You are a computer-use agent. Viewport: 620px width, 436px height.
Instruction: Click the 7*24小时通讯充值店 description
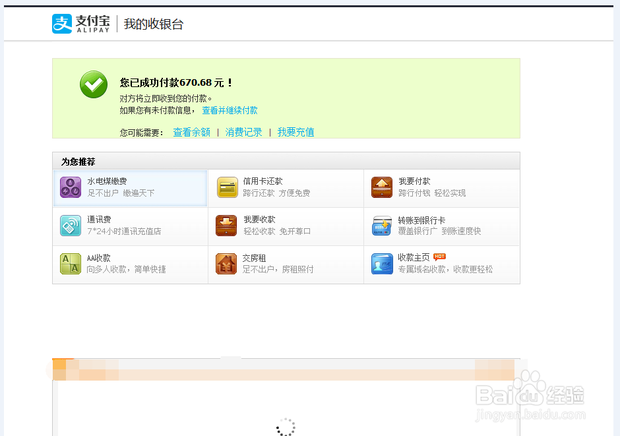coord(124,232)
